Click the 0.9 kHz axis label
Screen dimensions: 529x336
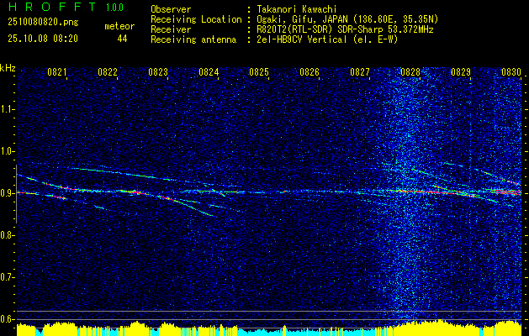click(x=7, y=193)
